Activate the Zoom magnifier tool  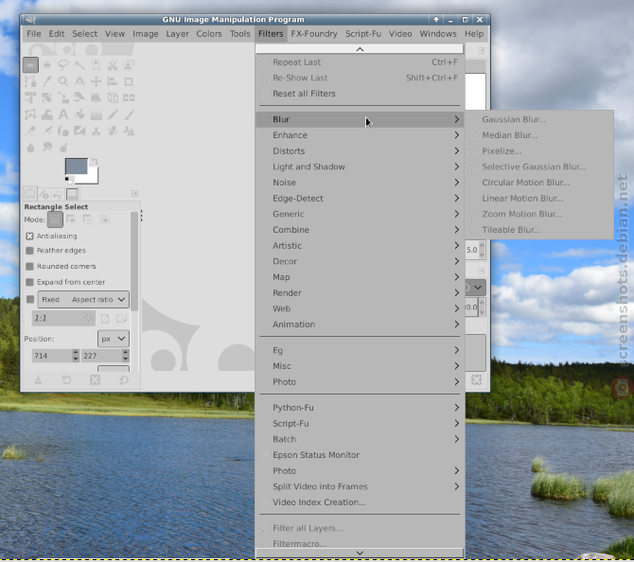[x=63, y=81]
